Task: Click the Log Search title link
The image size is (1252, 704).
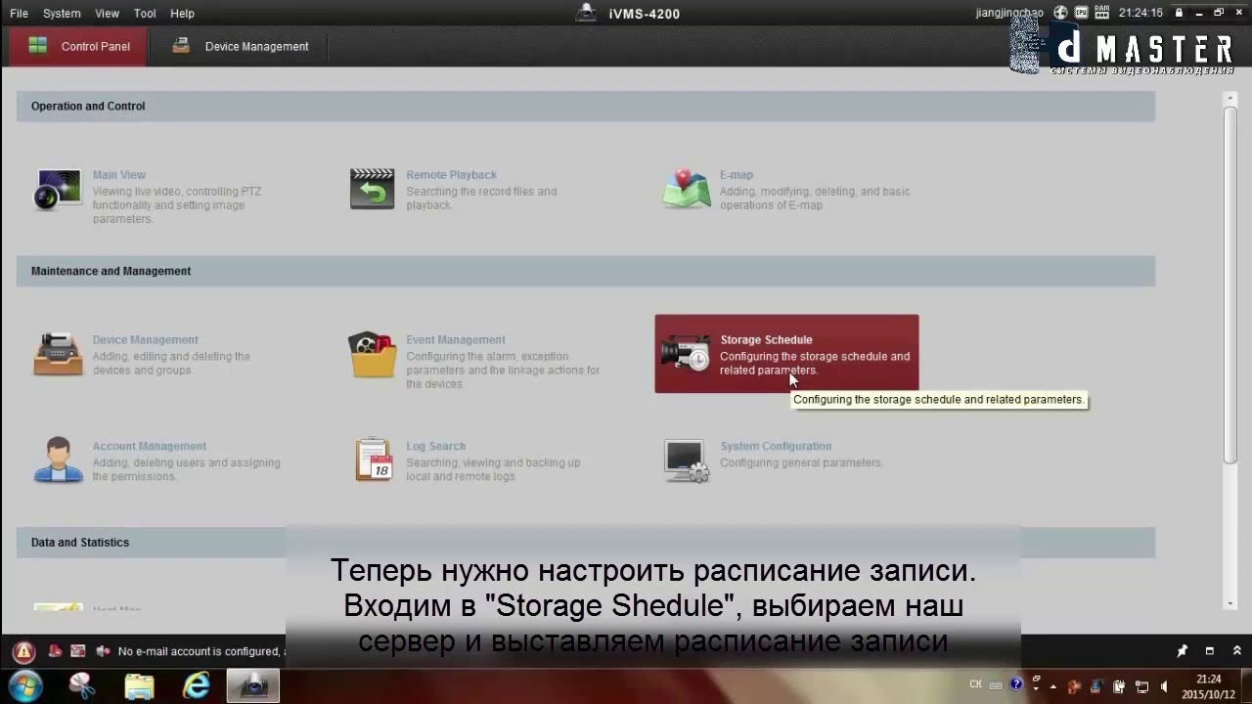Action: (x=435, y=446)
